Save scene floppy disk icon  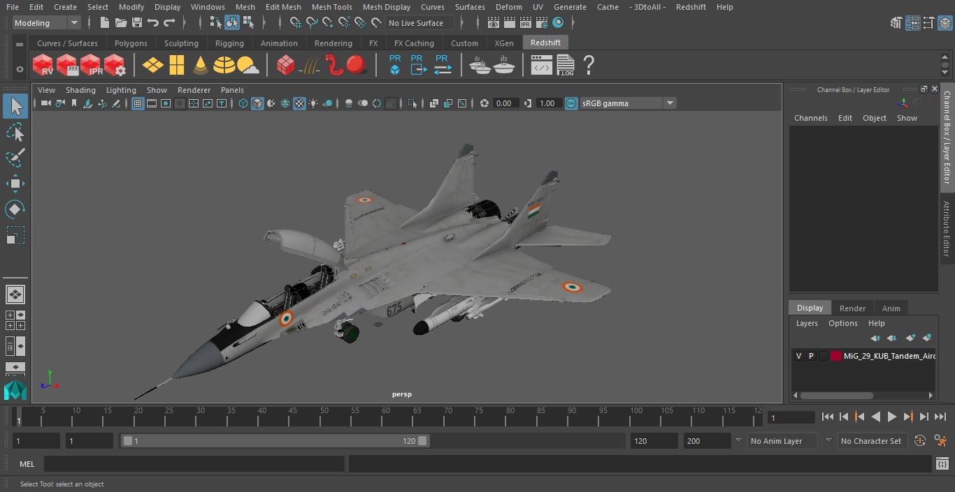pyautogui.click(x=137, y=23)
